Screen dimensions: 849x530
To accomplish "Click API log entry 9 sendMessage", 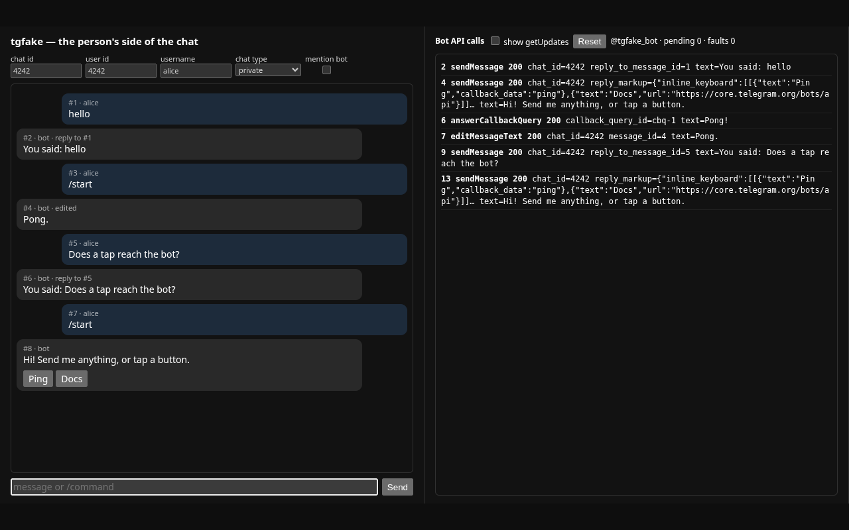I will (636, 158).
